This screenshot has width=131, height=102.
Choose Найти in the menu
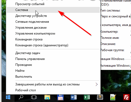53,71
